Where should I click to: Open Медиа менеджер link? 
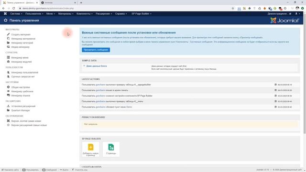(x=20, y=47)
